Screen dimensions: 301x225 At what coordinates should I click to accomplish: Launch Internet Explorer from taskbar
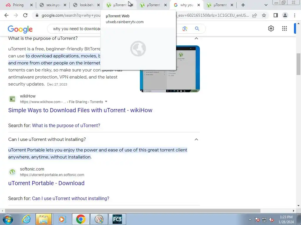click(x=26, y=219)
